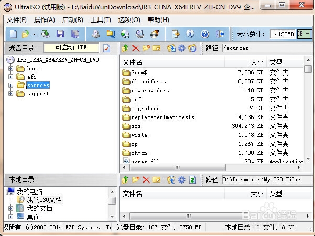The height and width of the screenshot is (236, 315).
Task: Open the 启动(B) menu
Action: click(72, 20)
